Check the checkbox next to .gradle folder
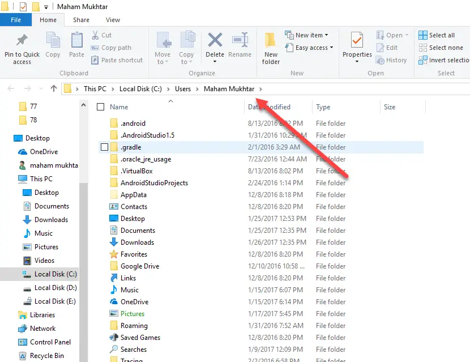470x362 pixels. point(104,147)
